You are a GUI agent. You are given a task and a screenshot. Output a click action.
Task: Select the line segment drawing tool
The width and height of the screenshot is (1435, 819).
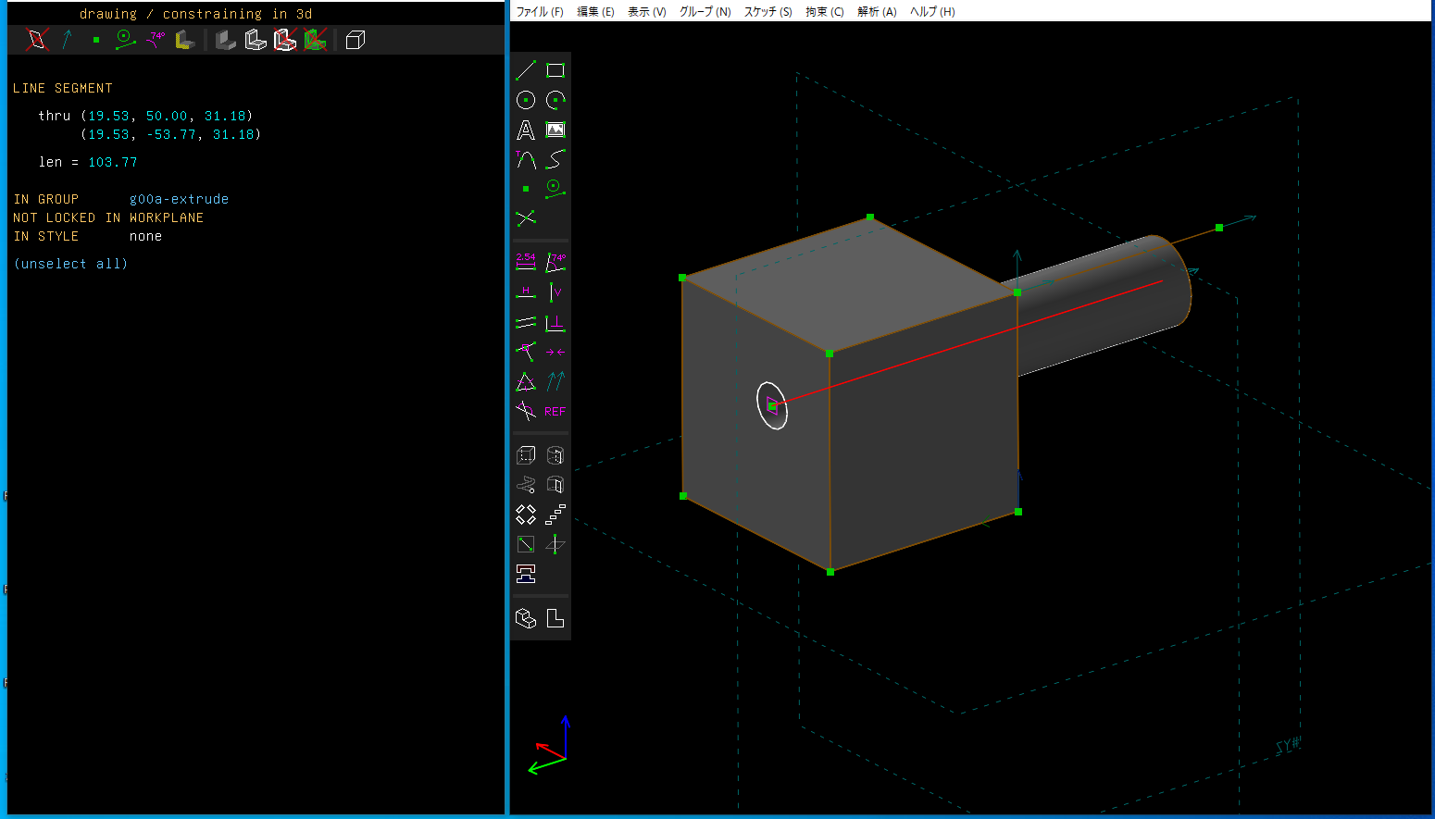click(525, 70)
